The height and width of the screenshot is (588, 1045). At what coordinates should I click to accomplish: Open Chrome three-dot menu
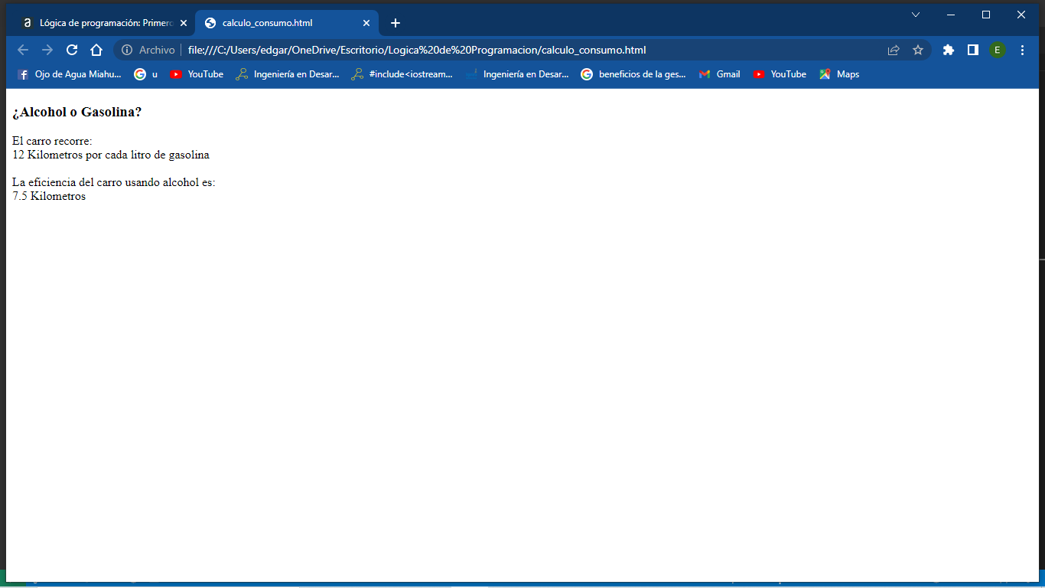point(1023,50)
